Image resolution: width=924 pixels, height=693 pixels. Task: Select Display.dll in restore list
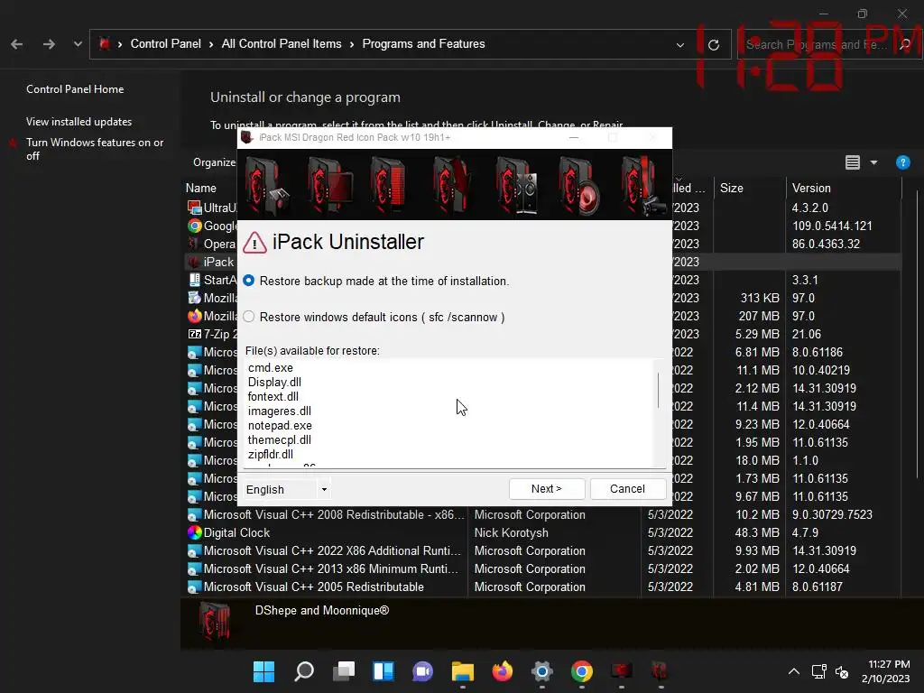(274, 383)
